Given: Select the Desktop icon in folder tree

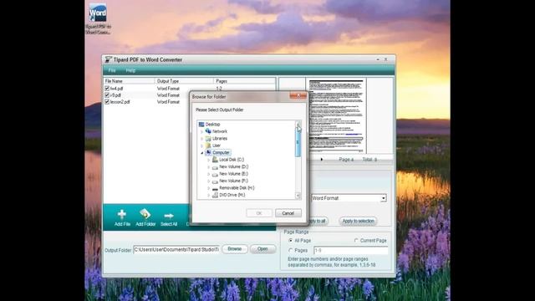Looking at the screenshot, I should click(x=201, y=125).
